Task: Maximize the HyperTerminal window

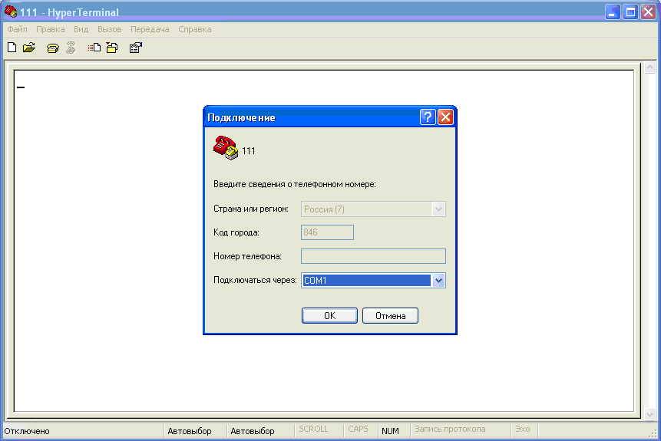Action: tap(630, 12)
